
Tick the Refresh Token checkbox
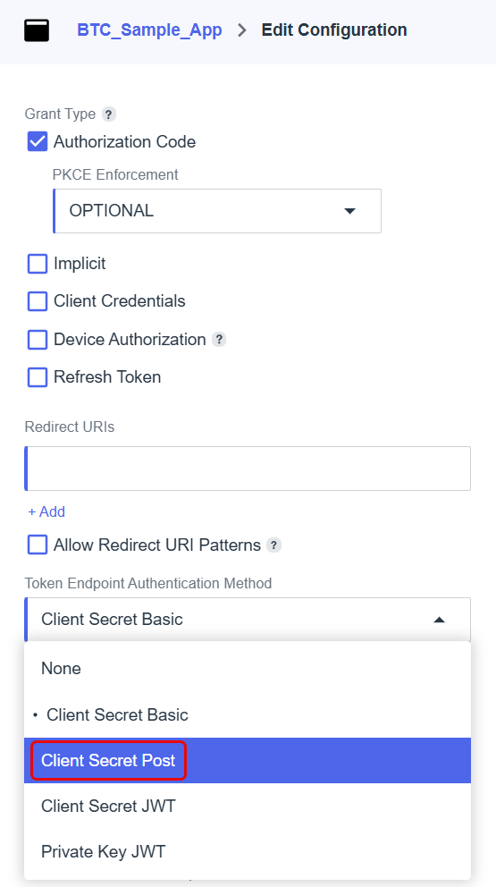click(x=38, y=377)
